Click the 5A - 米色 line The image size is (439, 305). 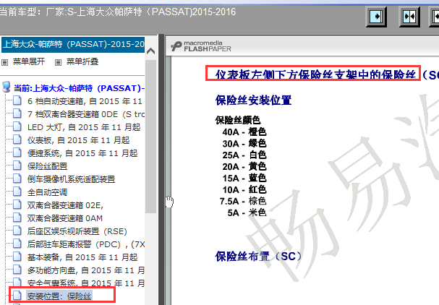(x=247, y=212)
